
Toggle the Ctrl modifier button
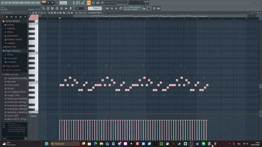pos(111,8)
